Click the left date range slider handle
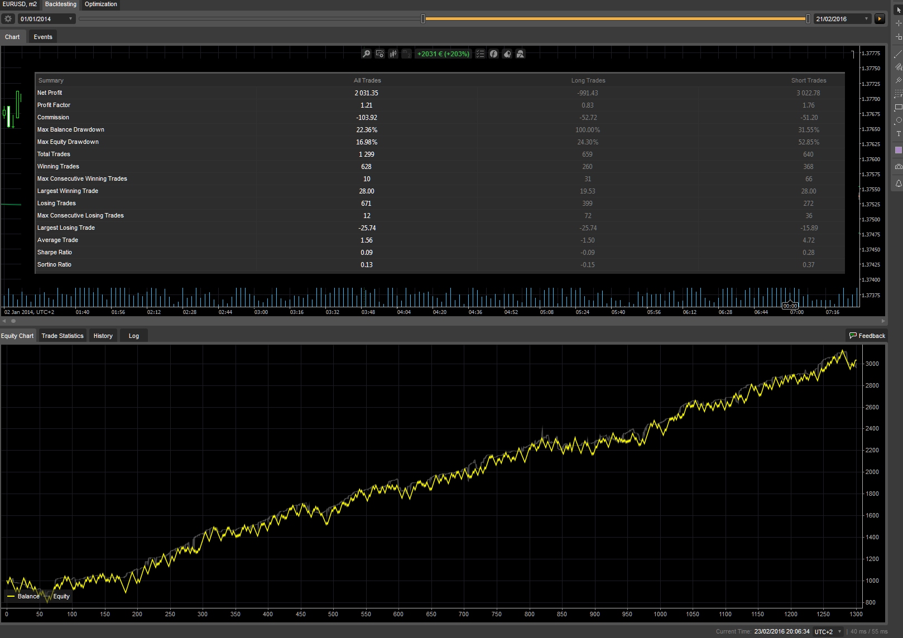This screenshot has width=903, height=638. [x=423, y=18]
